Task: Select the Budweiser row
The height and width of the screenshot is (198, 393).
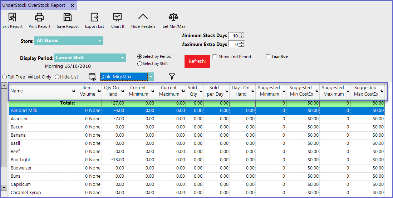Action: click(197, 168)
